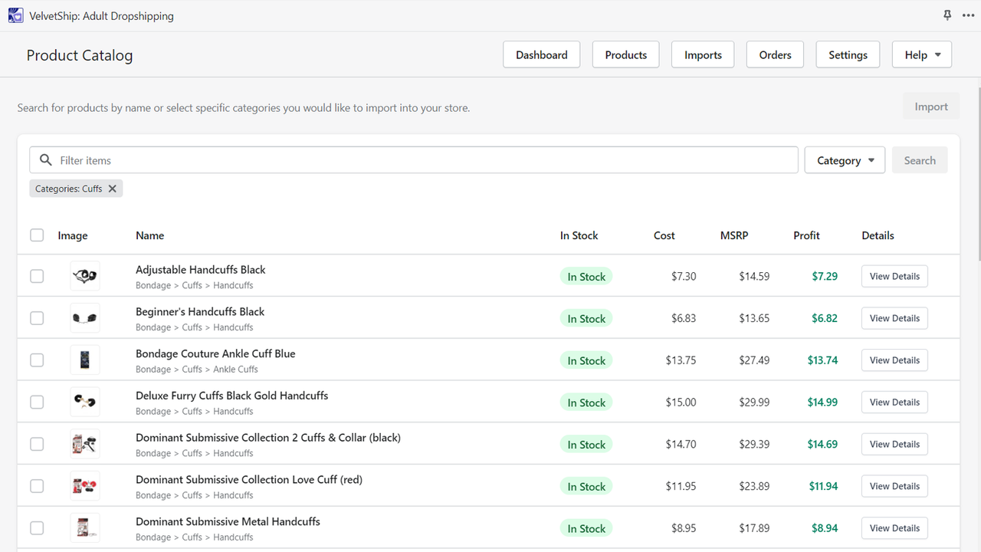
Task: Click Adjustable Handcuffs Black product name
Action: (201, 270)
